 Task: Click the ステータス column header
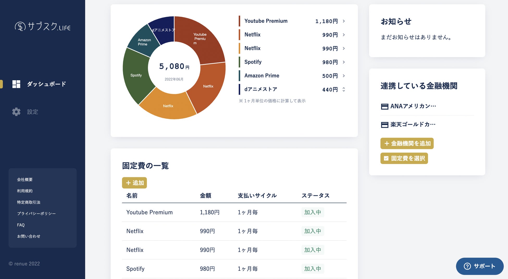click(x=315, y=196)
